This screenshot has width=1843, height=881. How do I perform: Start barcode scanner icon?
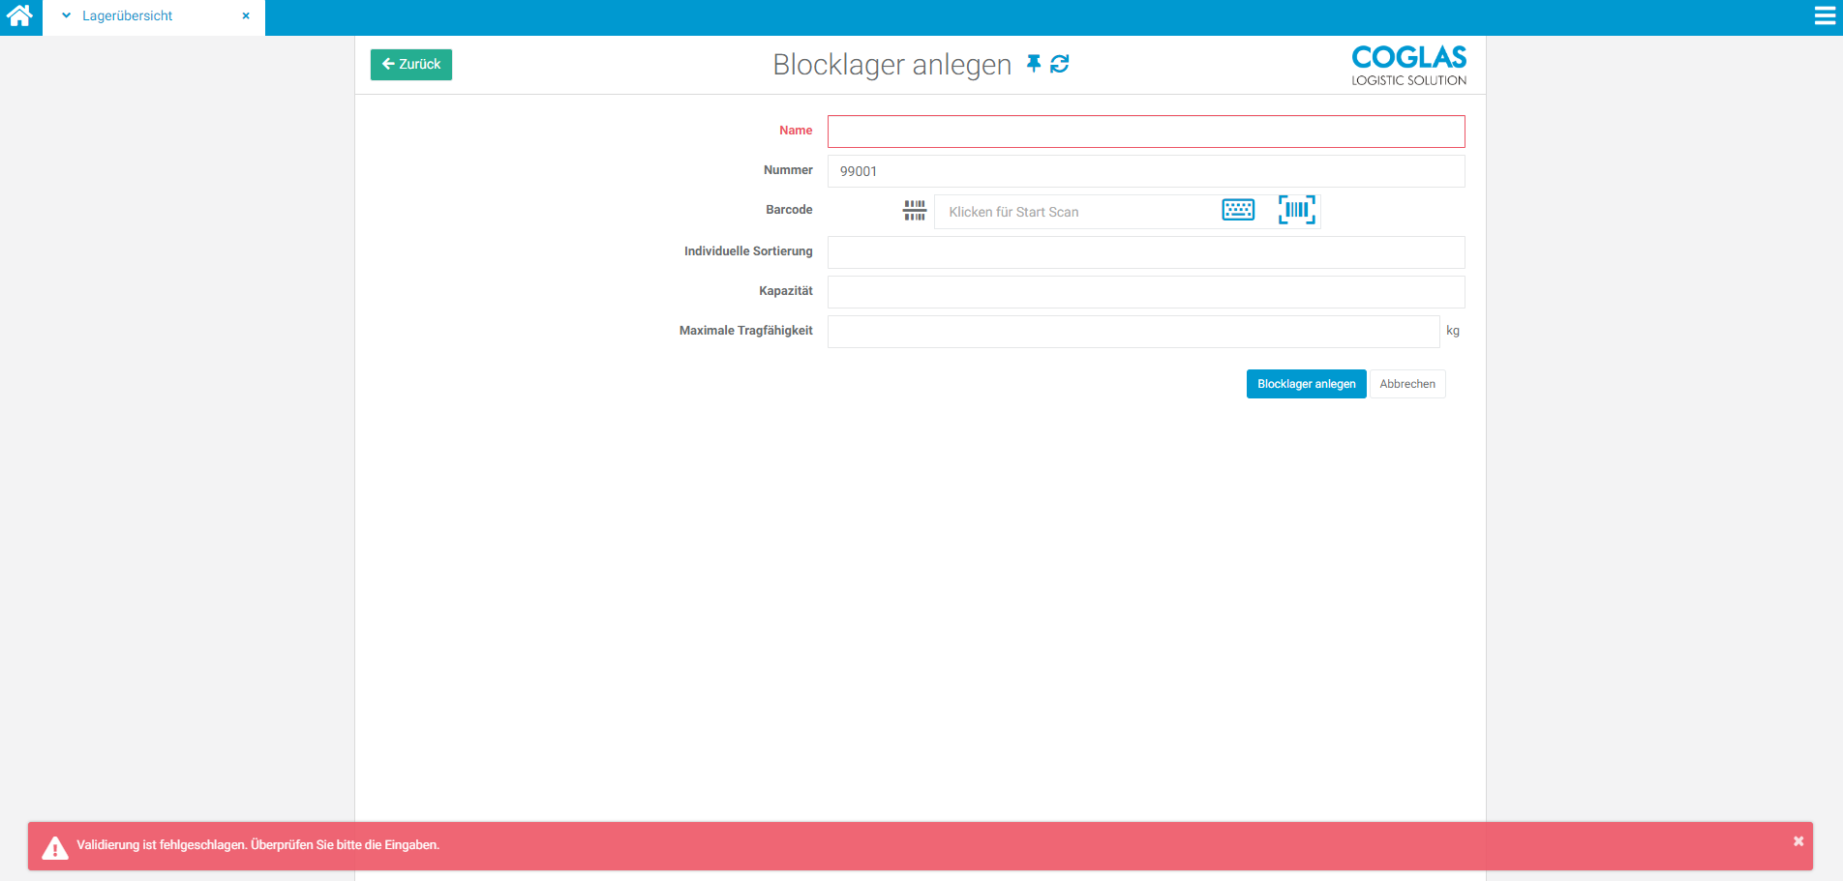pyautogui.click(x=1296, y=210)
